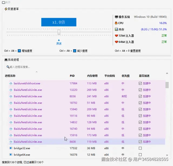Sort by the 平台架构 column header
The width and height of the screenshot is (173, 166).
point(109,76)
